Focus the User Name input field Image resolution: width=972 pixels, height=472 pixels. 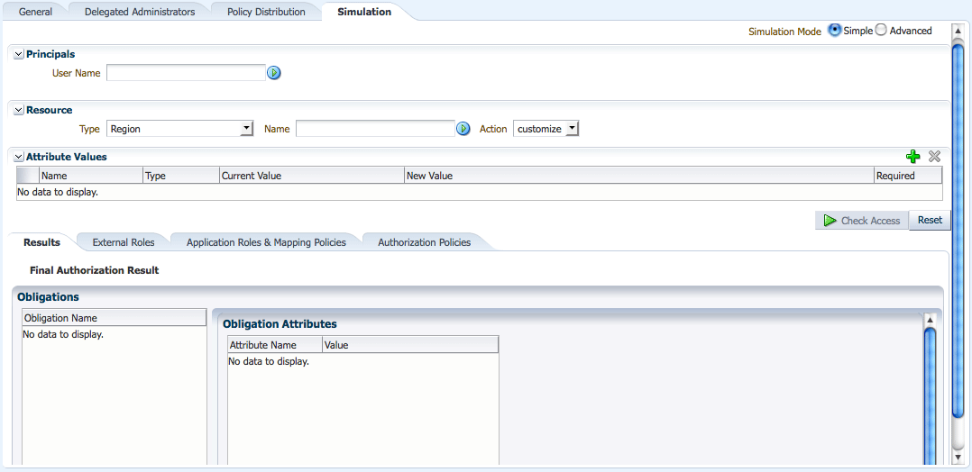pyautogui.click(x=186, y=73)
